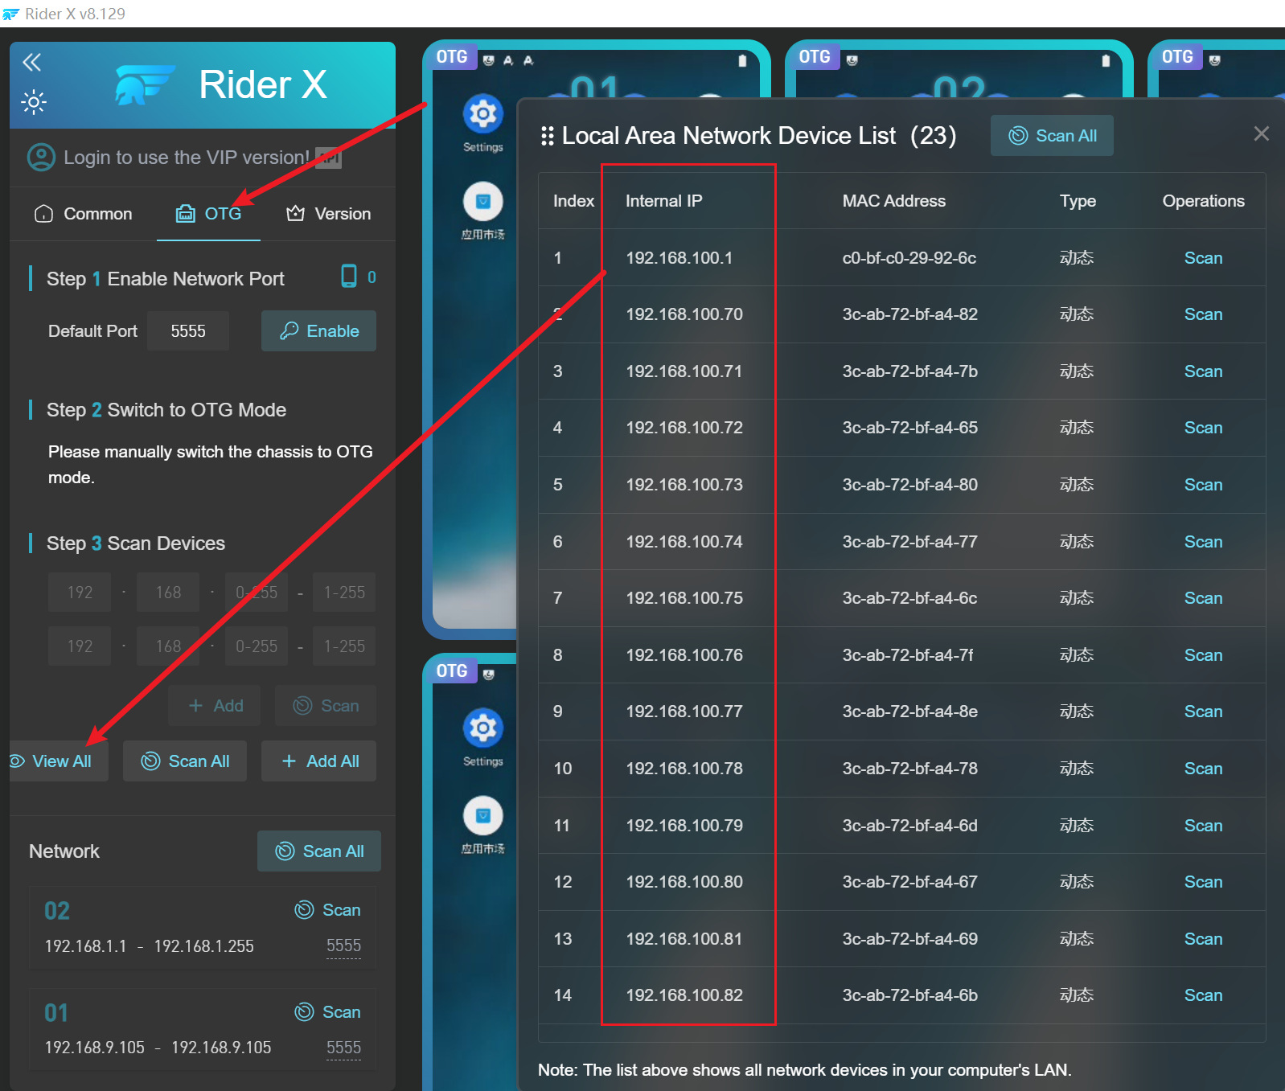
Task: Click the Rider X wing logo
Action: [x=145, y=85]
